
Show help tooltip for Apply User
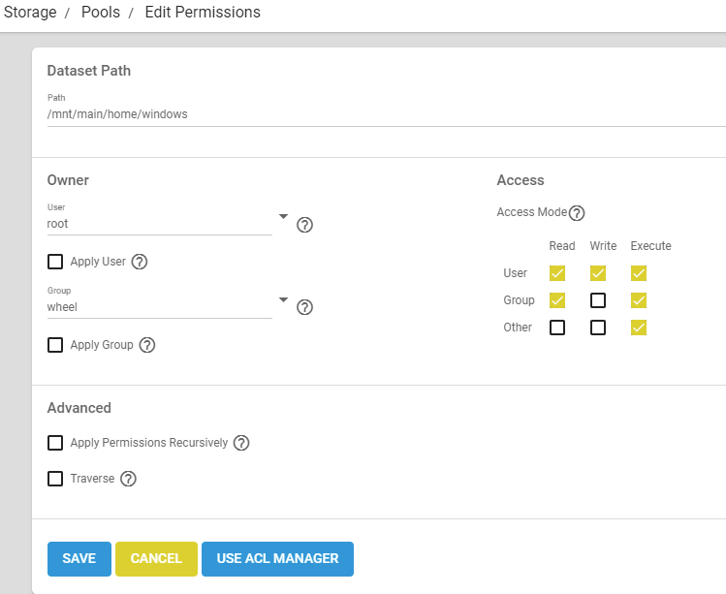tap(140, 262)
